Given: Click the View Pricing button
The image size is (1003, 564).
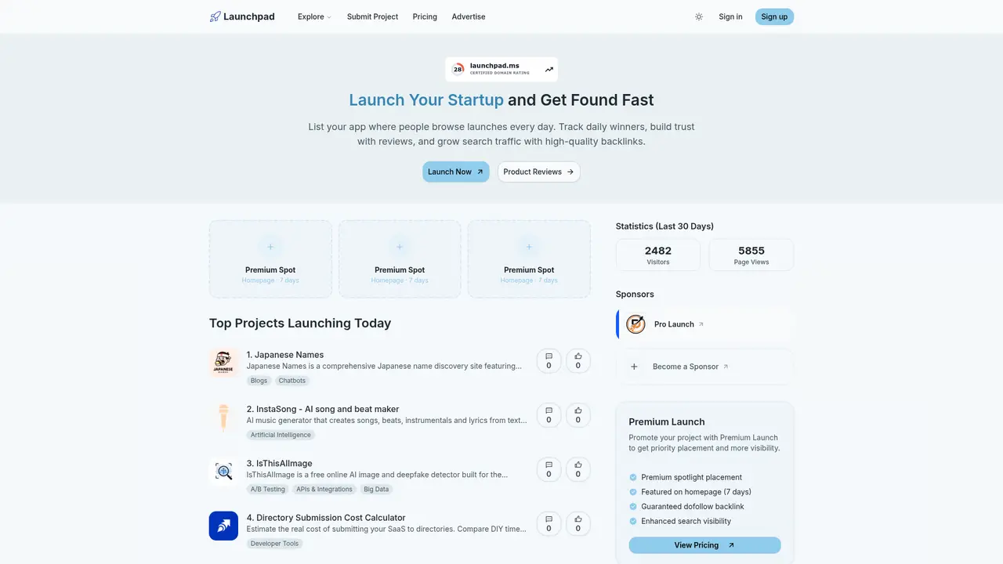Looking at the screenshot, I should (x=704, y=545).
